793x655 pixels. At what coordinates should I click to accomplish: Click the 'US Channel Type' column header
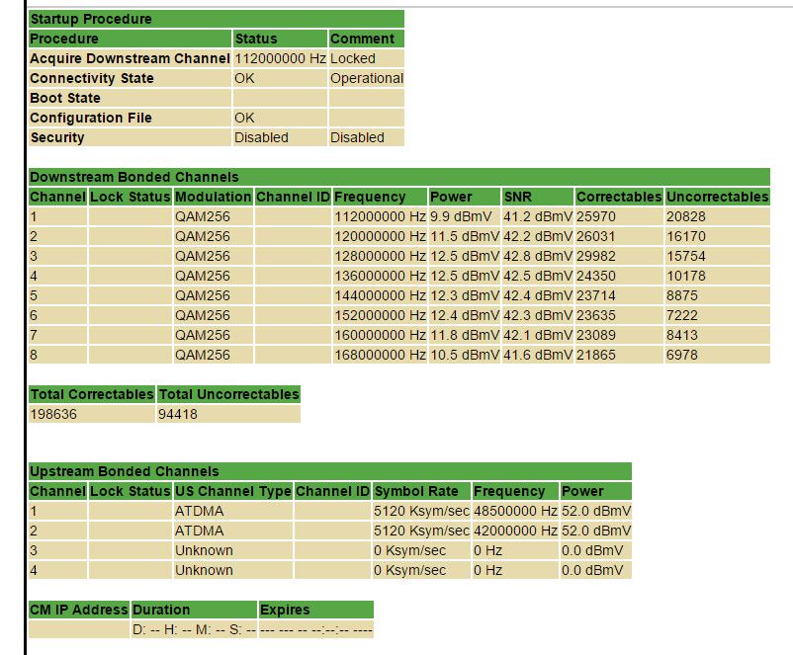click(233, 491)
